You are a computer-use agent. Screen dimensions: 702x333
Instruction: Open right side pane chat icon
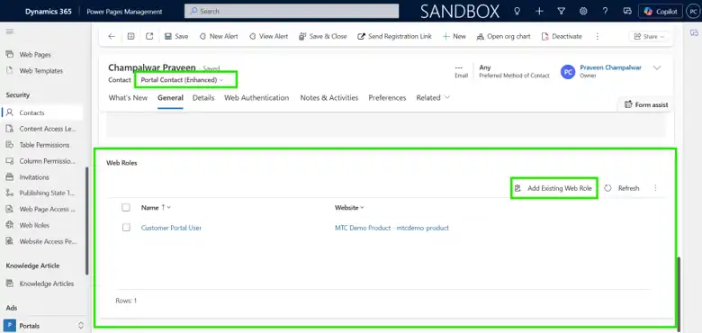(694, 32)
